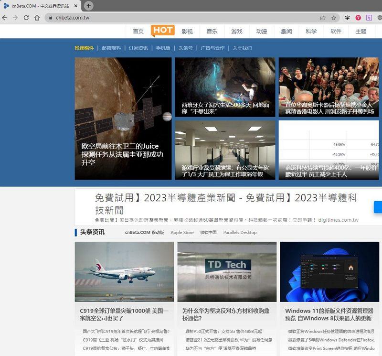Click the share page icon in address bar

click(x=323, y=18)
